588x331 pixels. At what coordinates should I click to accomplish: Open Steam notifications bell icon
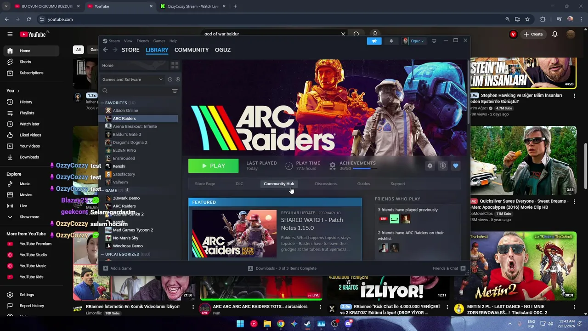click(391, 41)
